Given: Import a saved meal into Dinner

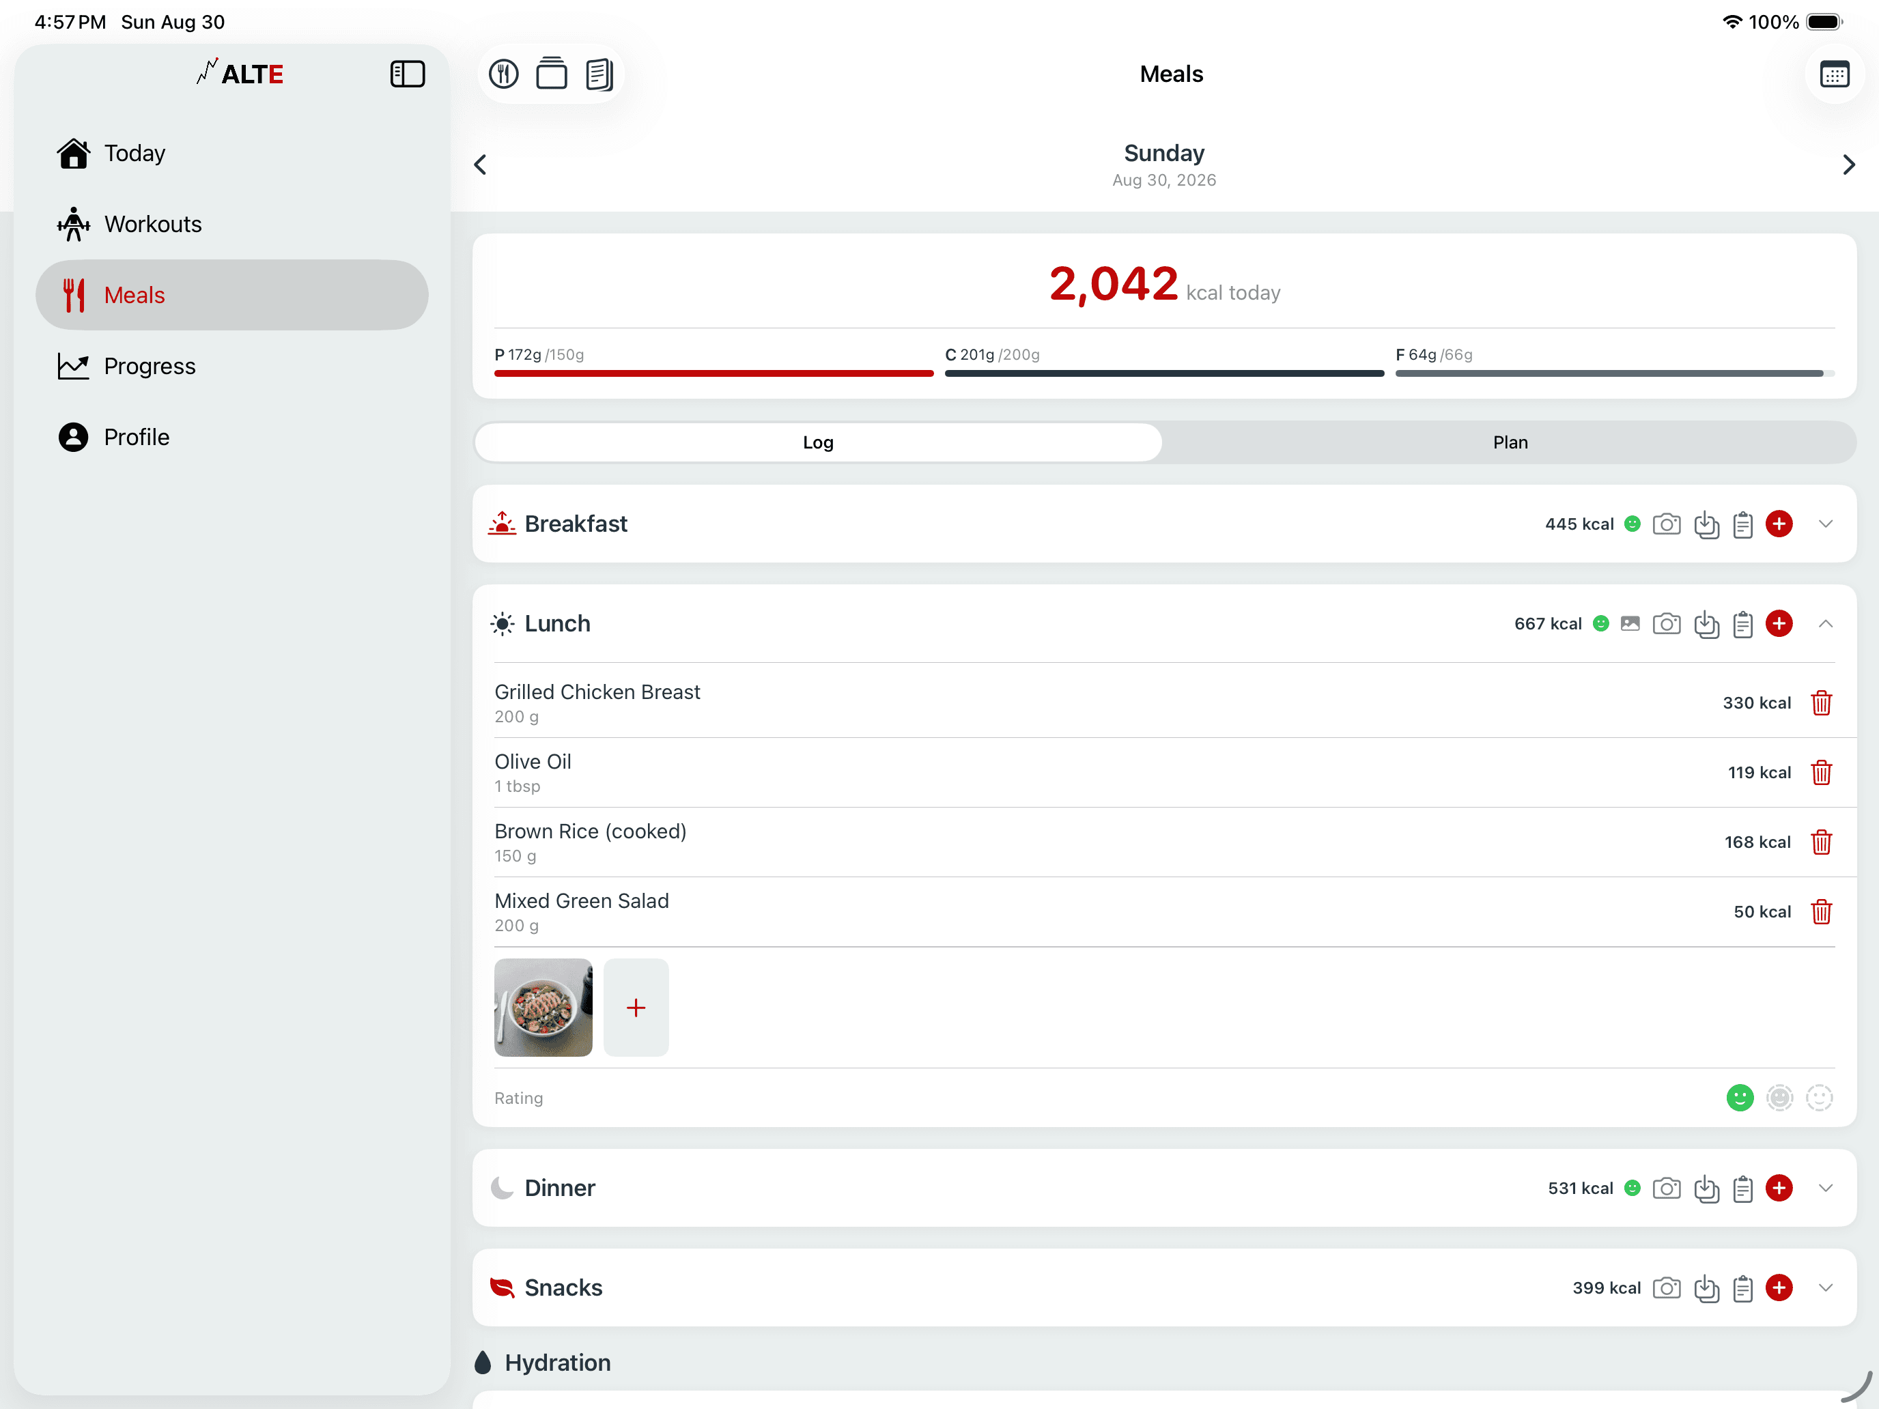Looking at the screenshot, I should [1706, 1189].
